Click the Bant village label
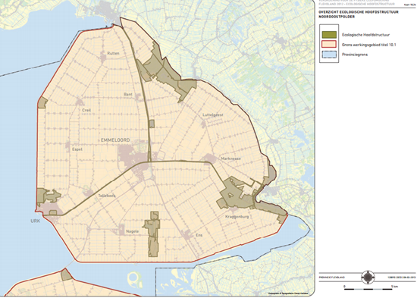 tap(128, 94)
